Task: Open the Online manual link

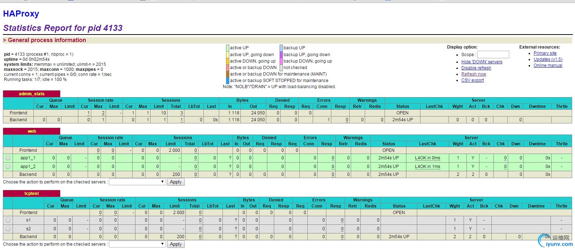Action: (x=548, y=65)
